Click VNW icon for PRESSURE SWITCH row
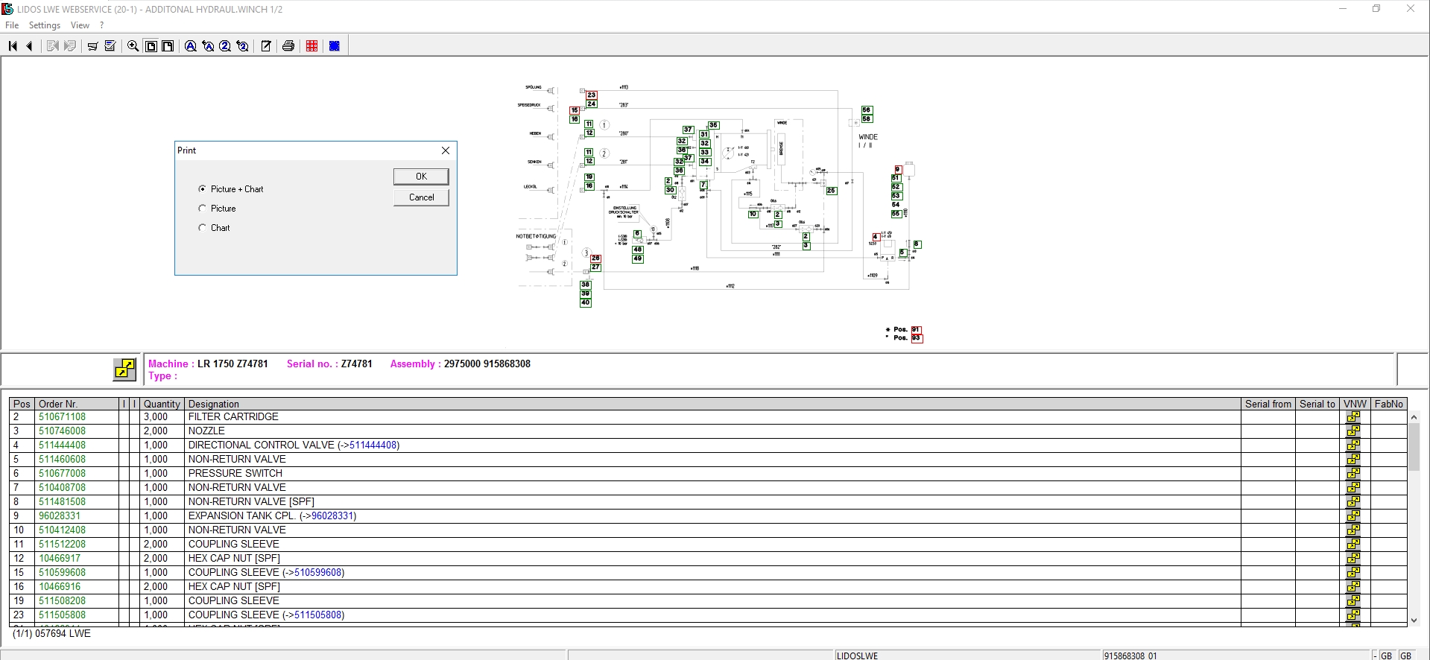1430x660 pixels. click(x=1353, y=474)
